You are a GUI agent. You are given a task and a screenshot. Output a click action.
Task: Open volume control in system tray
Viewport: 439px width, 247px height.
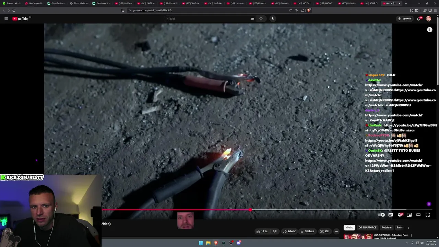coord(422,243)
